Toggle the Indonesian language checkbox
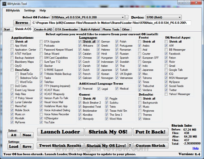Viewport: 204px width, 159px height. tap(98, 62)
